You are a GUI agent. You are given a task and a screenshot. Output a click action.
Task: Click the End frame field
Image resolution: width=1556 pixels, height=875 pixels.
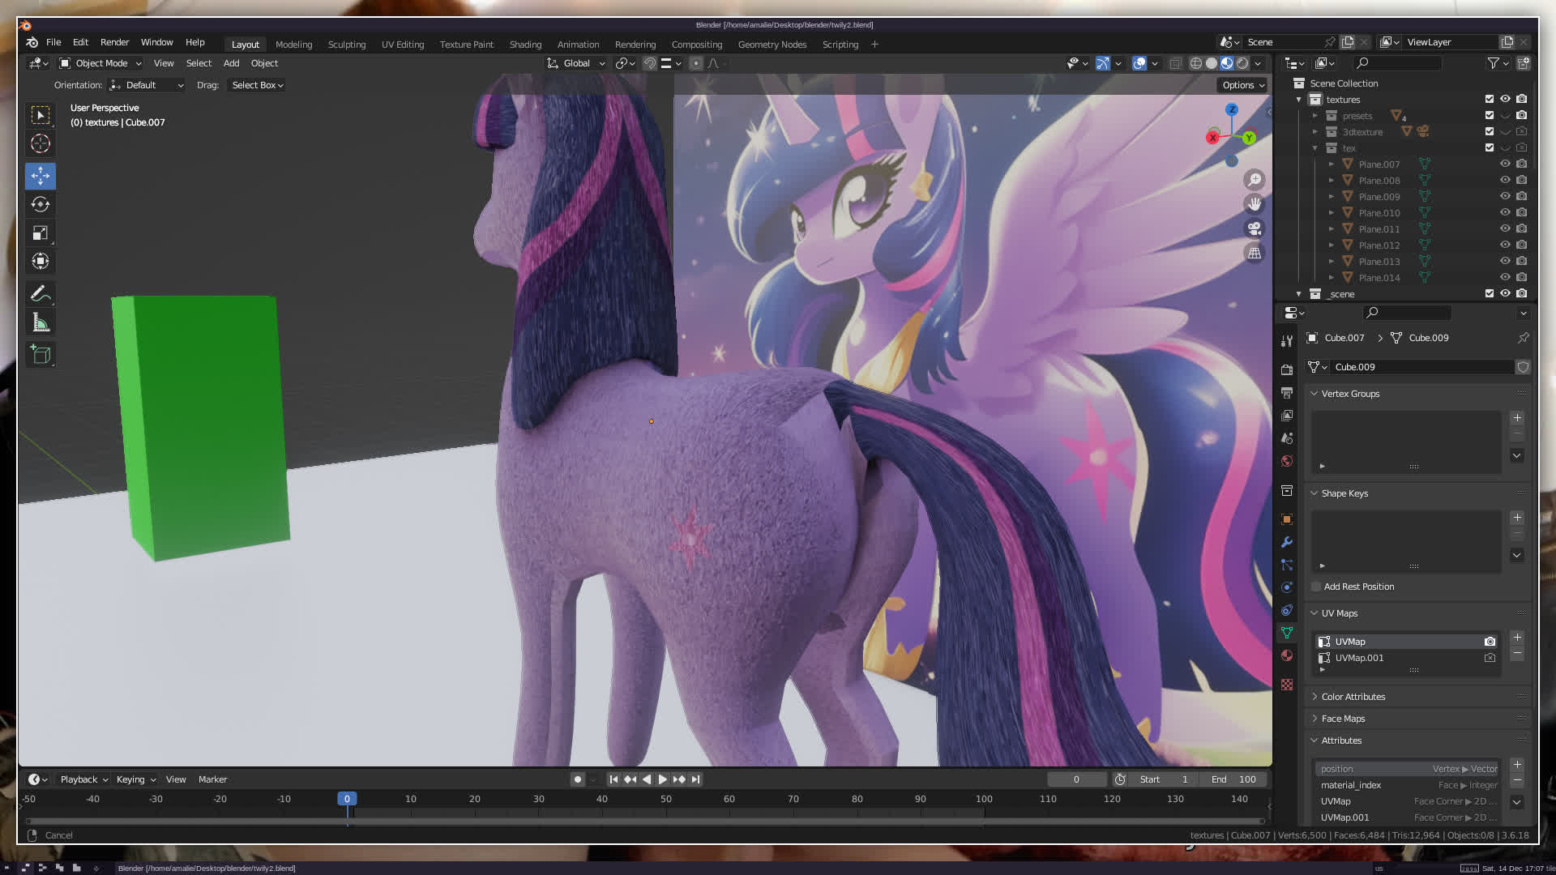(1234, 779)
